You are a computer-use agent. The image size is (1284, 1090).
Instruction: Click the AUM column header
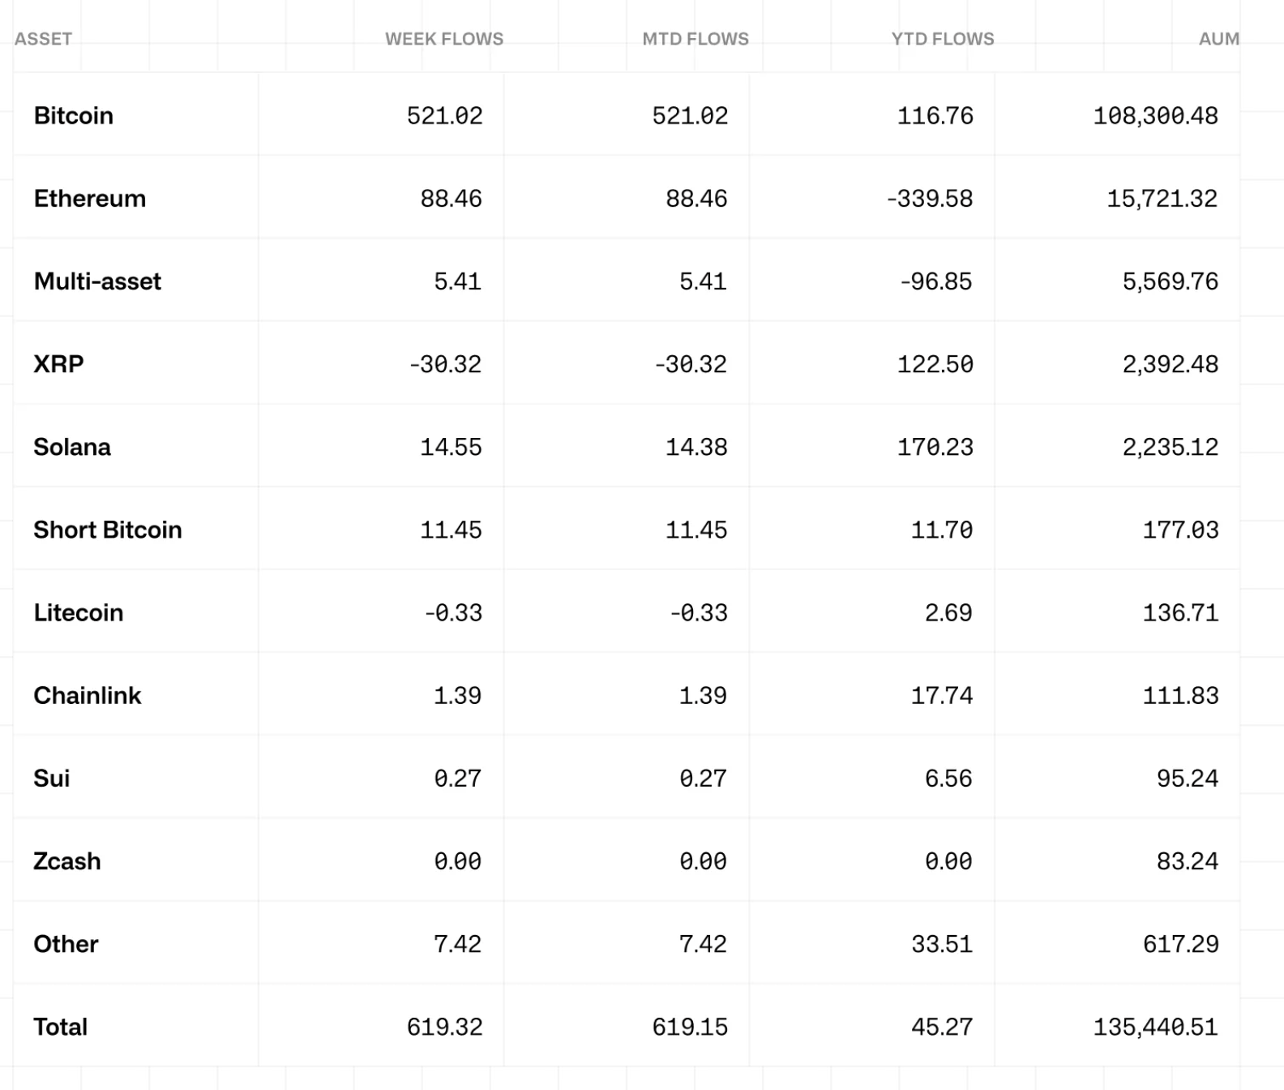1218,39
